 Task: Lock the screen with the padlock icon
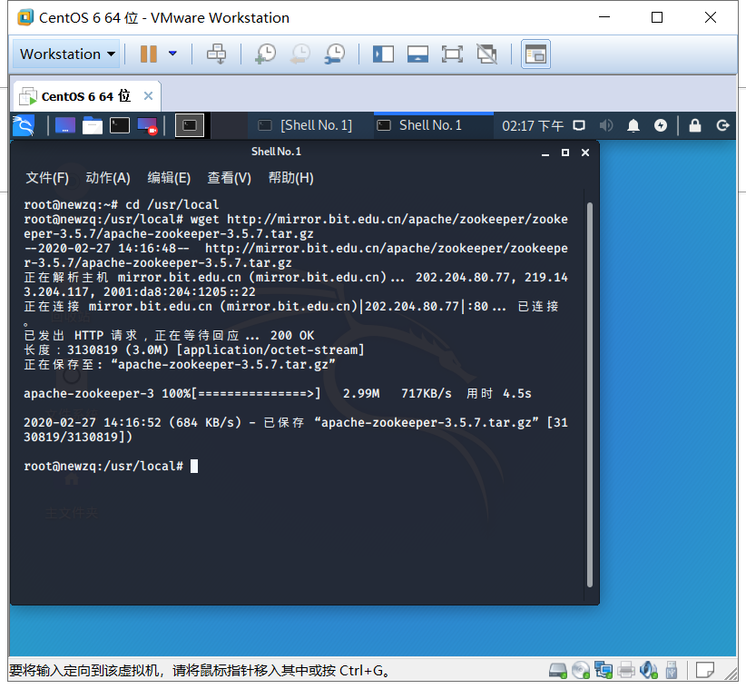click(x=695, y=125)
